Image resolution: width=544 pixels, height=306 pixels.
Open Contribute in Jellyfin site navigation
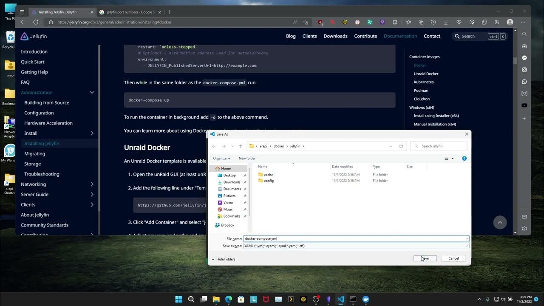(365, 36)
